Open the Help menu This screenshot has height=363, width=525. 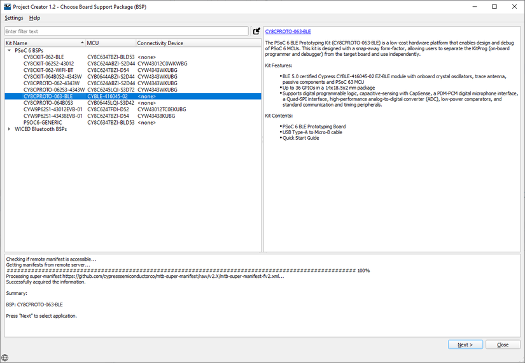pyautogui.click(x=34, y=18)
